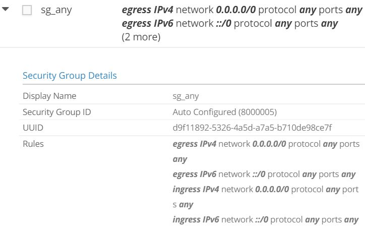Click ingress IPv4 rule in details

tap(266, 197)
